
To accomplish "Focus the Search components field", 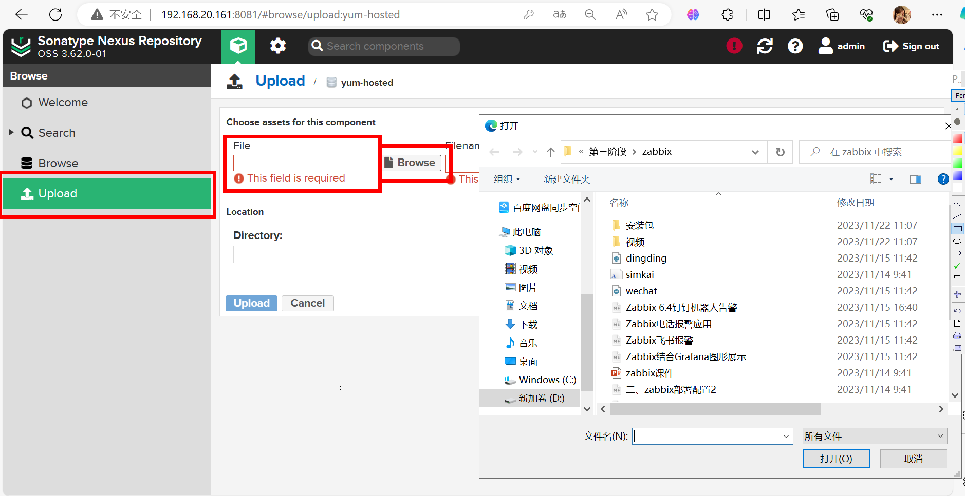I will tap(384, 46).
